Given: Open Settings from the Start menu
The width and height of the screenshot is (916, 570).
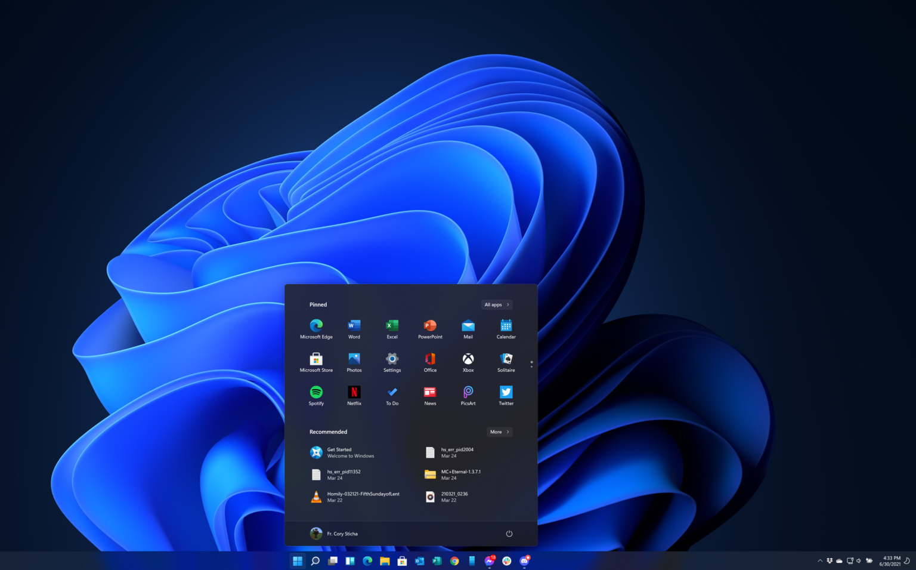Looking at the screenshot, I should (x=392, y=362).
